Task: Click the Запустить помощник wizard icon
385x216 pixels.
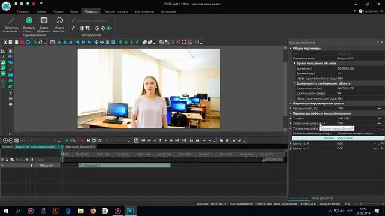Action: click(11, 21)
